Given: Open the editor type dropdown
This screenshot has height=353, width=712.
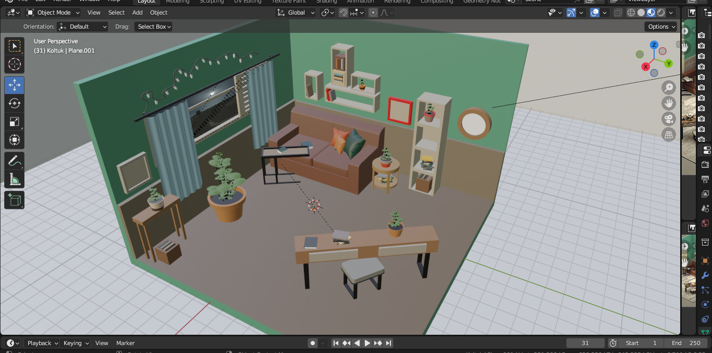Looking at the screenshot, I should point(13,13).
